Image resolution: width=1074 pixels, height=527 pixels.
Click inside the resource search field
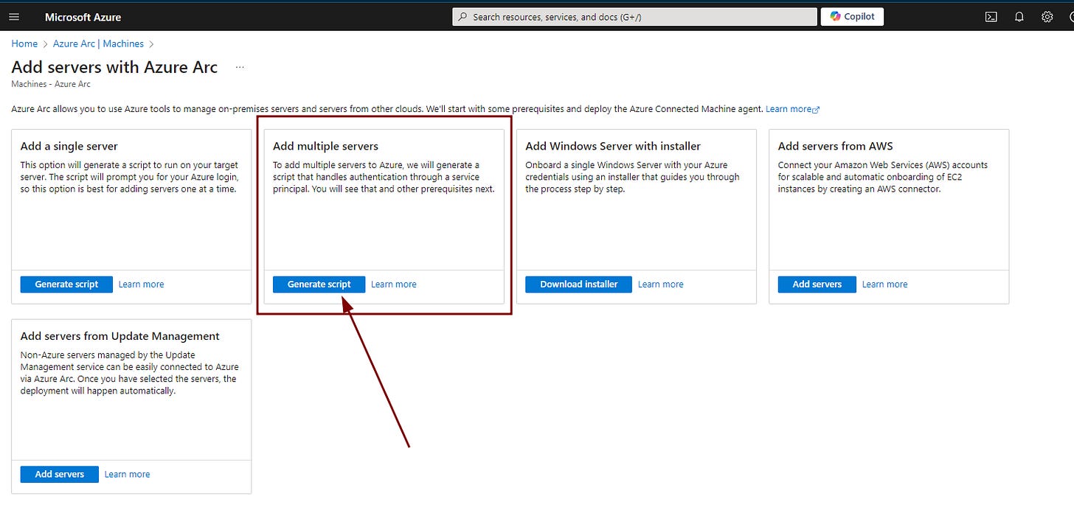tap(634, 15)
